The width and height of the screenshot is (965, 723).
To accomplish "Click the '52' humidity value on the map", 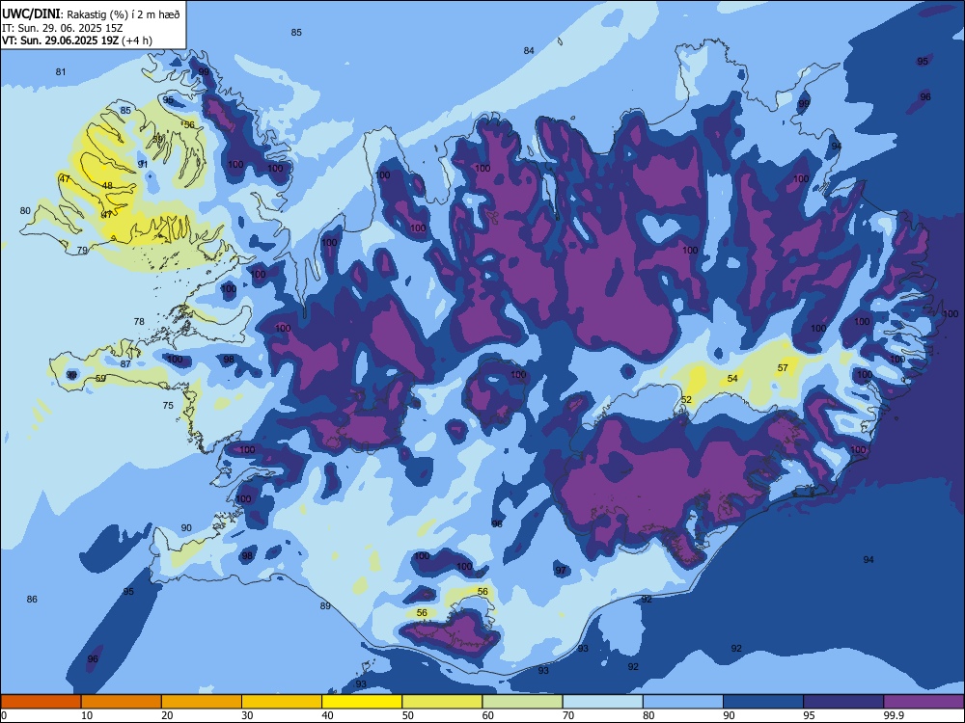I will pos(686,400).
